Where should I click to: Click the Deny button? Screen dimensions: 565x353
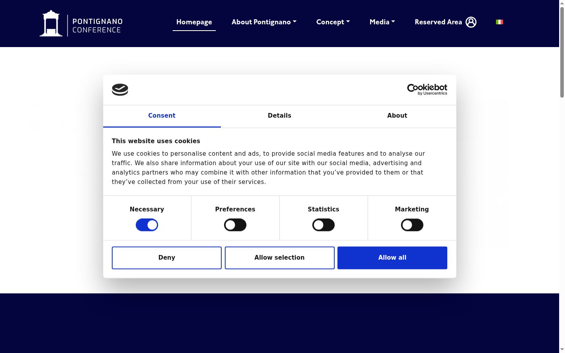pos(167,258)
